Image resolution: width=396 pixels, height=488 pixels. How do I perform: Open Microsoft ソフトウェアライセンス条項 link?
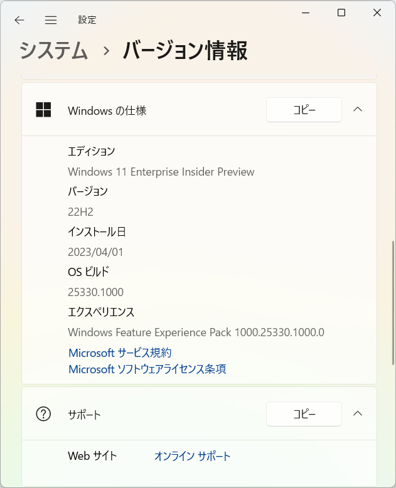tap(147, 369)
